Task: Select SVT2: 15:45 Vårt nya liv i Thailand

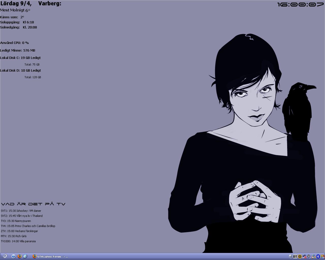Action: point(22,216)
